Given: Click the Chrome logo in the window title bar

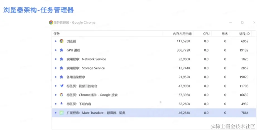Looking at the screenshot, I should point(51,23).
